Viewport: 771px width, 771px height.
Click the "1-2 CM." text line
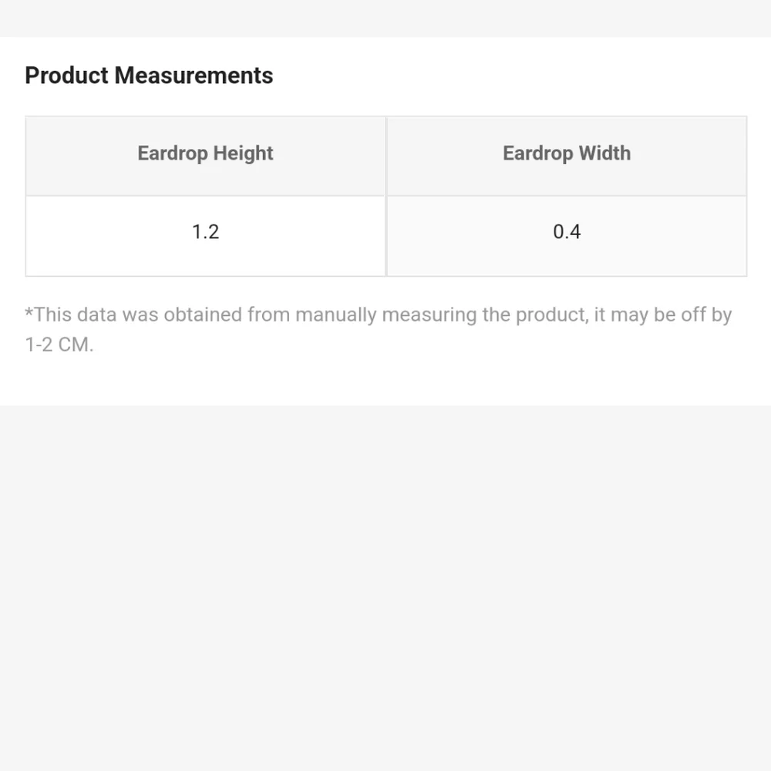pyautogui.click(x=59, y=345)
